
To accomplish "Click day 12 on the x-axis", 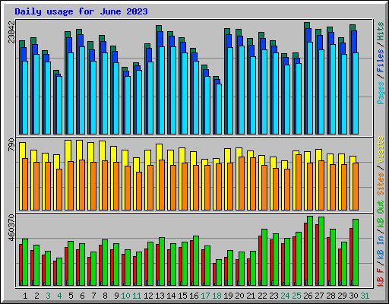I will pos(148,296).
